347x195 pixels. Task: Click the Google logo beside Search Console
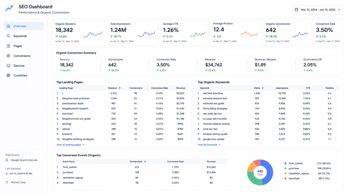point(7,160)
